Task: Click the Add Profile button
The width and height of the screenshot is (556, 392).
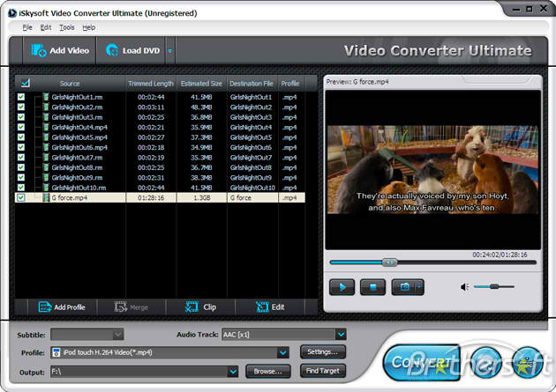Action: (x=62, y=307)
